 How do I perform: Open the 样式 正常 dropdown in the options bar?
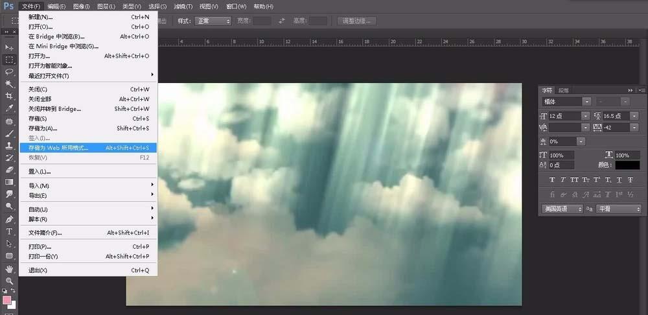point(213,21)
